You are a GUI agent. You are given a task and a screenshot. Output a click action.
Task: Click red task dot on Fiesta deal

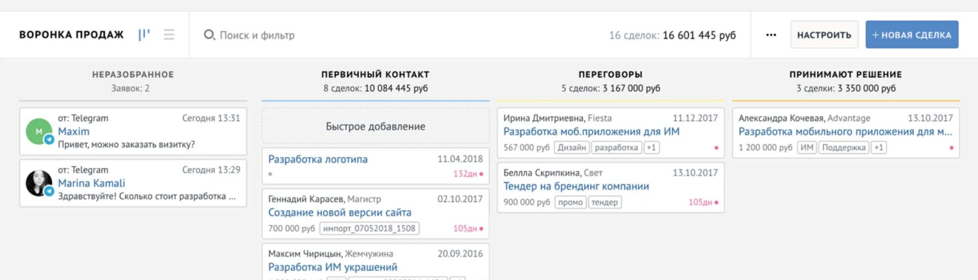click(716, 148)
